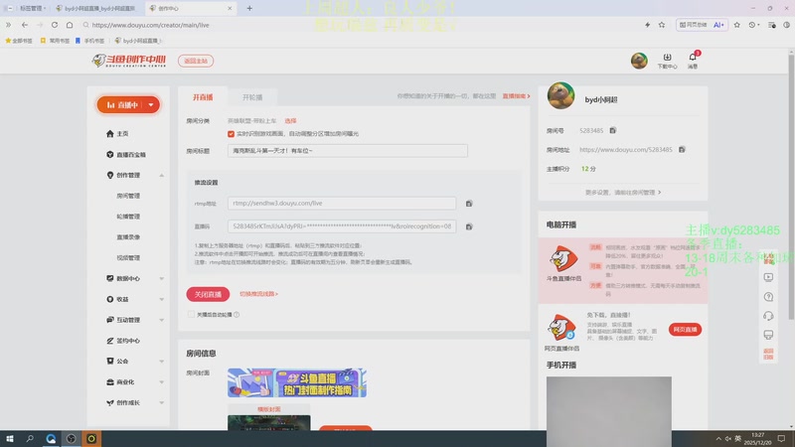Open the byd小阿超直播 bookmark
Screen dimensions: 795x447
[137, 41]
